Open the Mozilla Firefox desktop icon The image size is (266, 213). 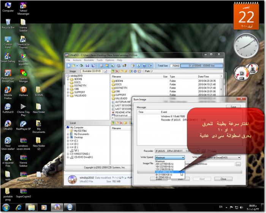pyautogui.click(x=8, y=93)
